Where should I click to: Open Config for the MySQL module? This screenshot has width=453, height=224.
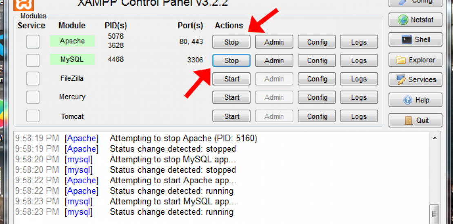click(317, 61)
